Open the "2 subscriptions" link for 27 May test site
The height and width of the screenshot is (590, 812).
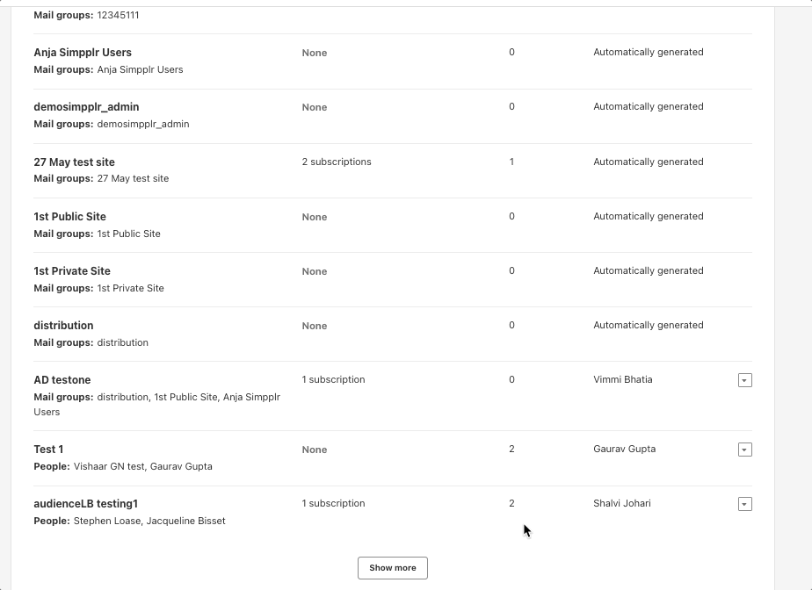click(337, 162)
